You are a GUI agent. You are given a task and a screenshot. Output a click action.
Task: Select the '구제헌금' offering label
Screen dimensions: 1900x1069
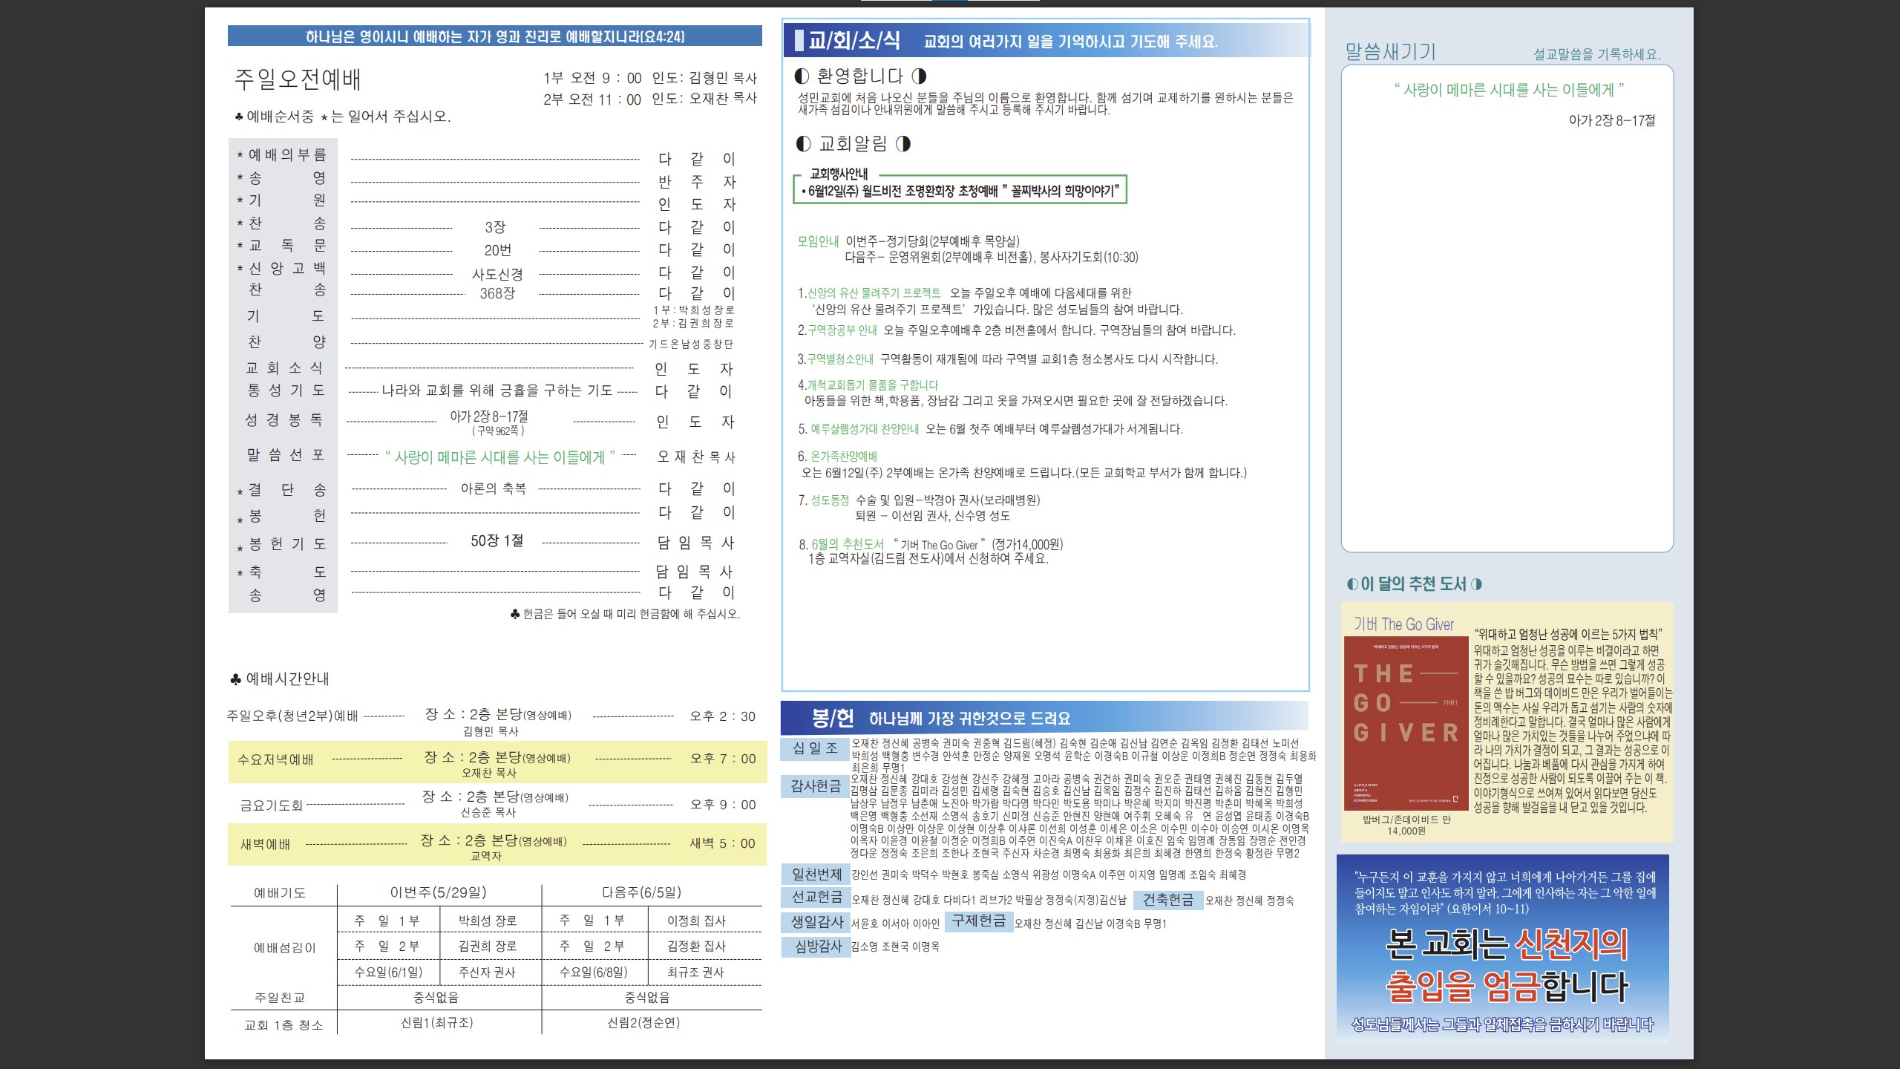979,921
